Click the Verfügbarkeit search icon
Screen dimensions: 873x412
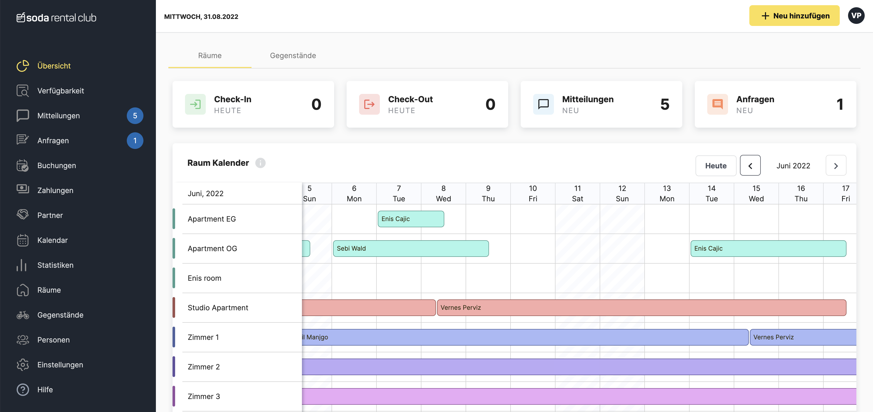coord(23,91)
